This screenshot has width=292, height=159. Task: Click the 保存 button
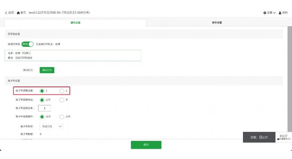point(146,145)
